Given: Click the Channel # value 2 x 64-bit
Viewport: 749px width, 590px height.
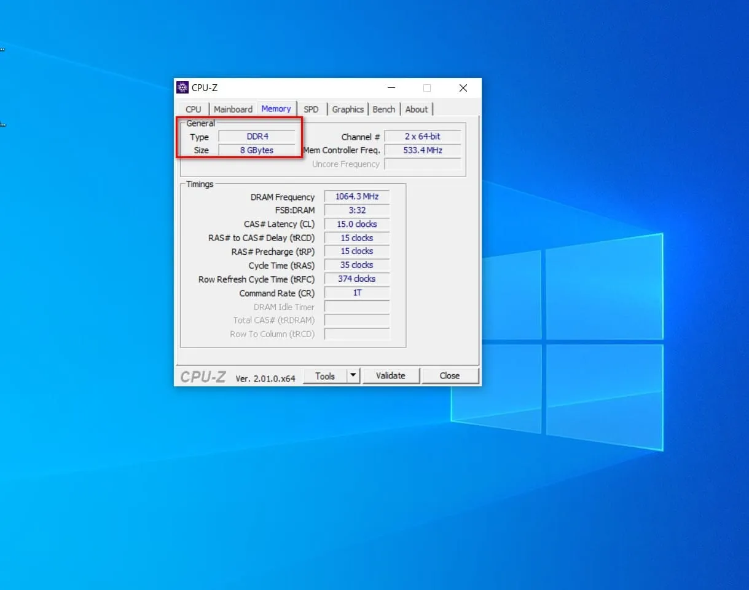Looking at the screenshot, I should tap(423, 137).
